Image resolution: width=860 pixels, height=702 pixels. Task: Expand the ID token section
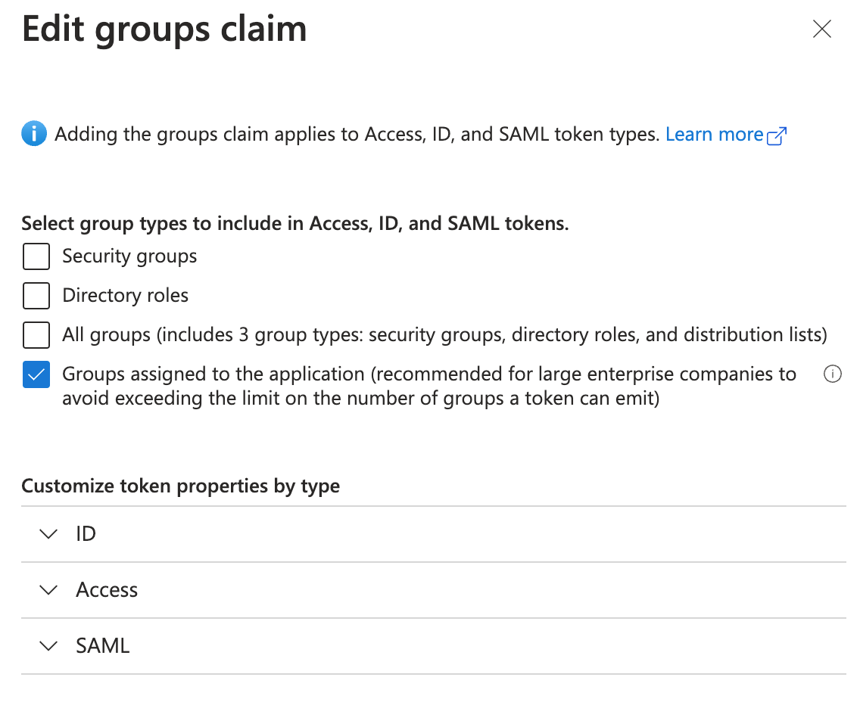click(x=86, y=533)
